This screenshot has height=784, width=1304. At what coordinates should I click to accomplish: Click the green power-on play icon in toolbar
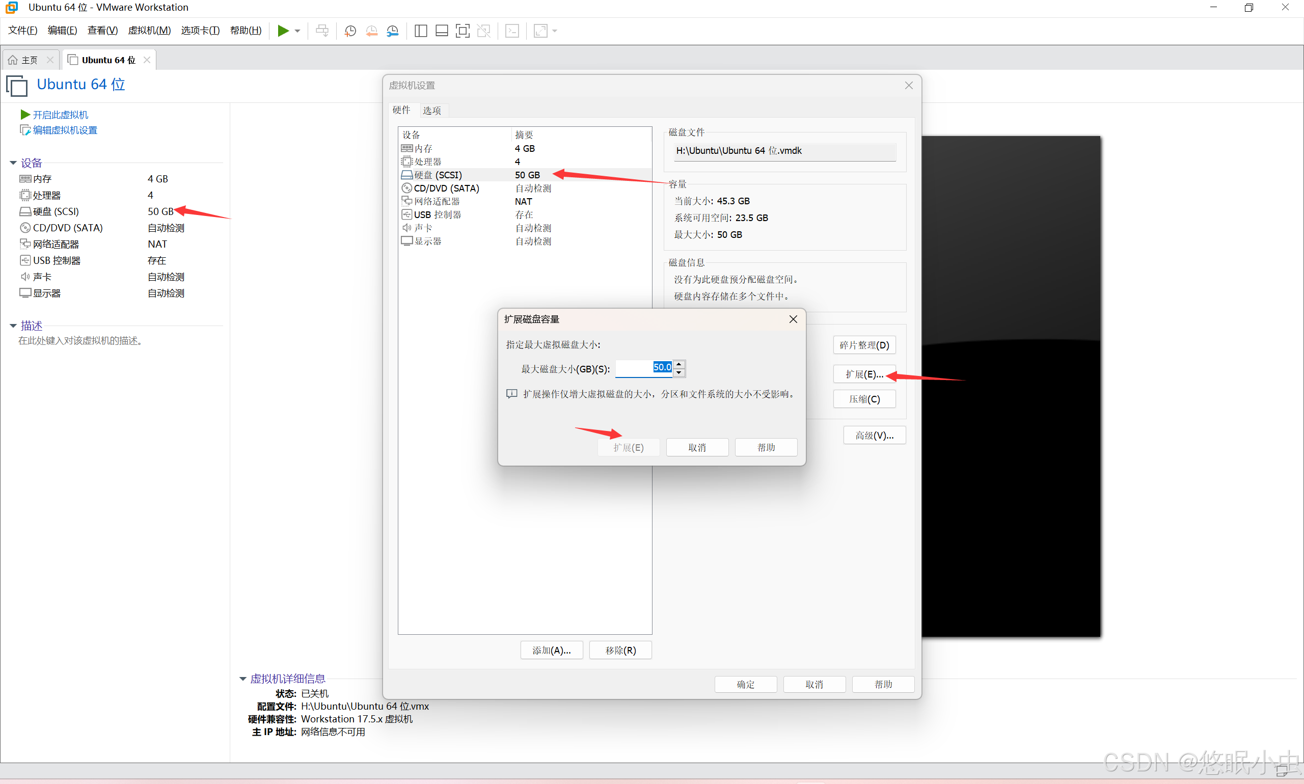(x=283, y=31)
